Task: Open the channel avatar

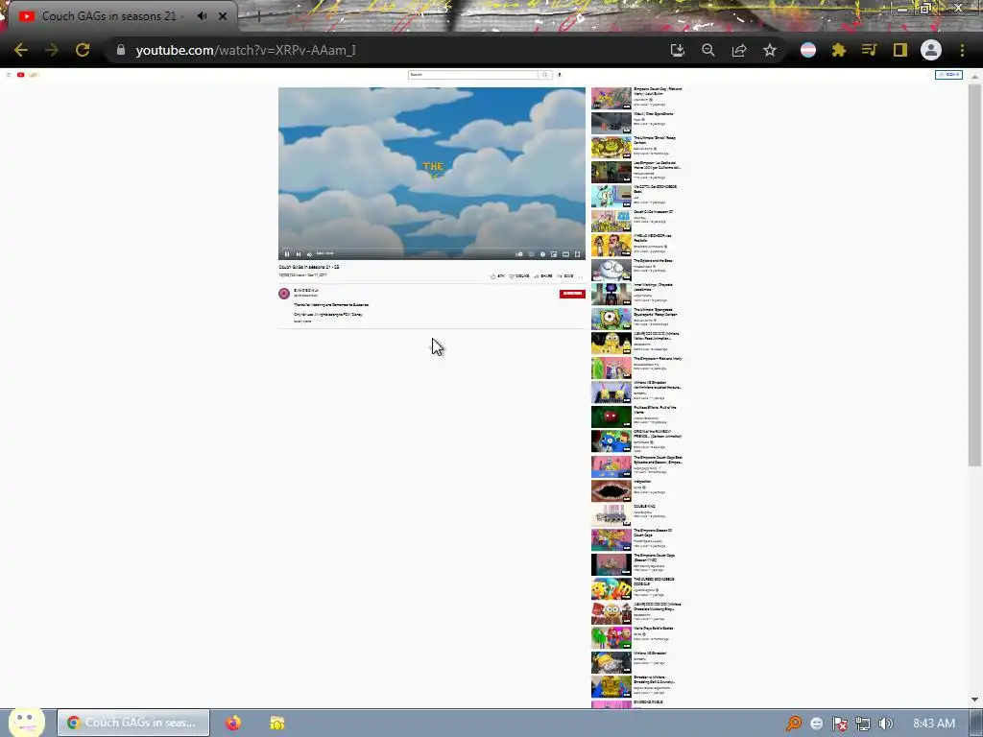Action: (x=284, y=294)
